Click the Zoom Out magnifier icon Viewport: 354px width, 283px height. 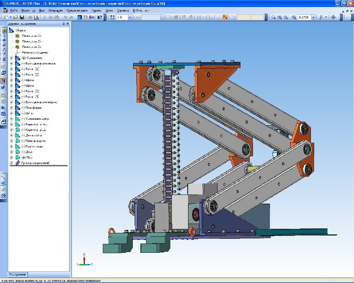286,17
